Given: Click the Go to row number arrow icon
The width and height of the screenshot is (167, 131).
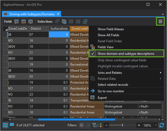Looking at the screenshot, I should pyautogui.click(x=92, y=91).
